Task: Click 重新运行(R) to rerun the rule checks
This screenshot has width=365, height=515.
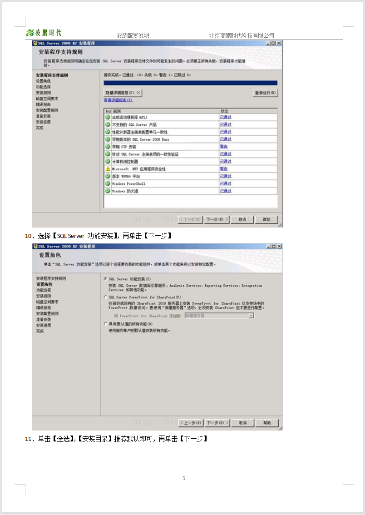Action: [x=265, y=93]
